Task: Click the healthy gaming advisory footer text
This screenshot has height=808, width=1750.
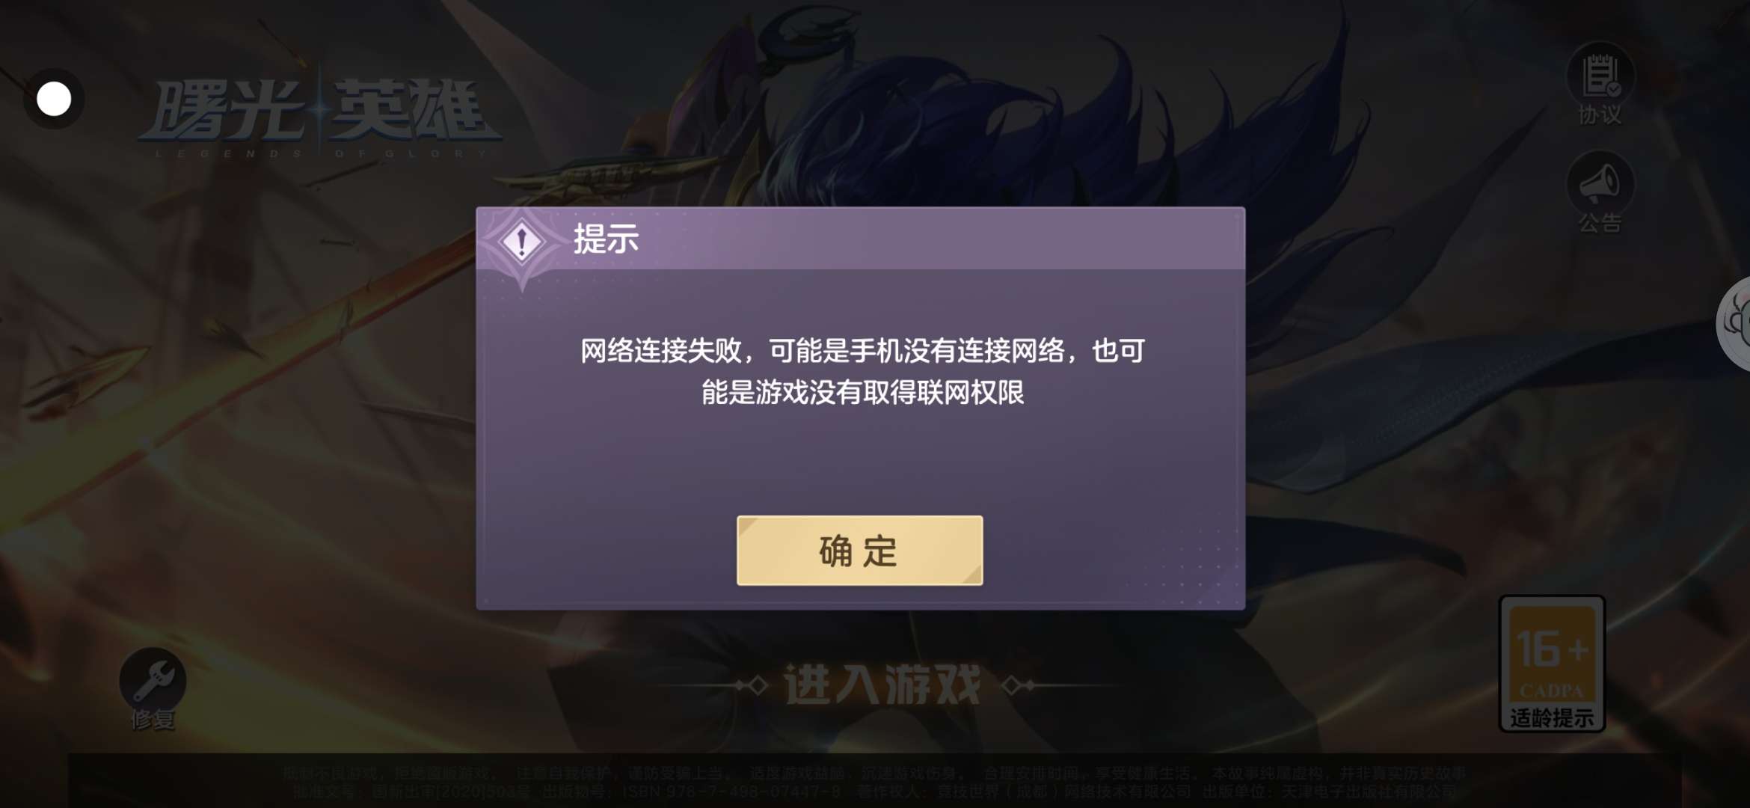Action: [x=874, y=773]
